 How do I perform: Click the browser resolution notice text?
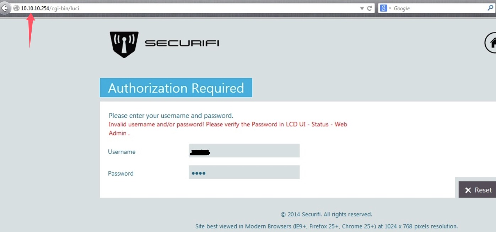point(327,226)
